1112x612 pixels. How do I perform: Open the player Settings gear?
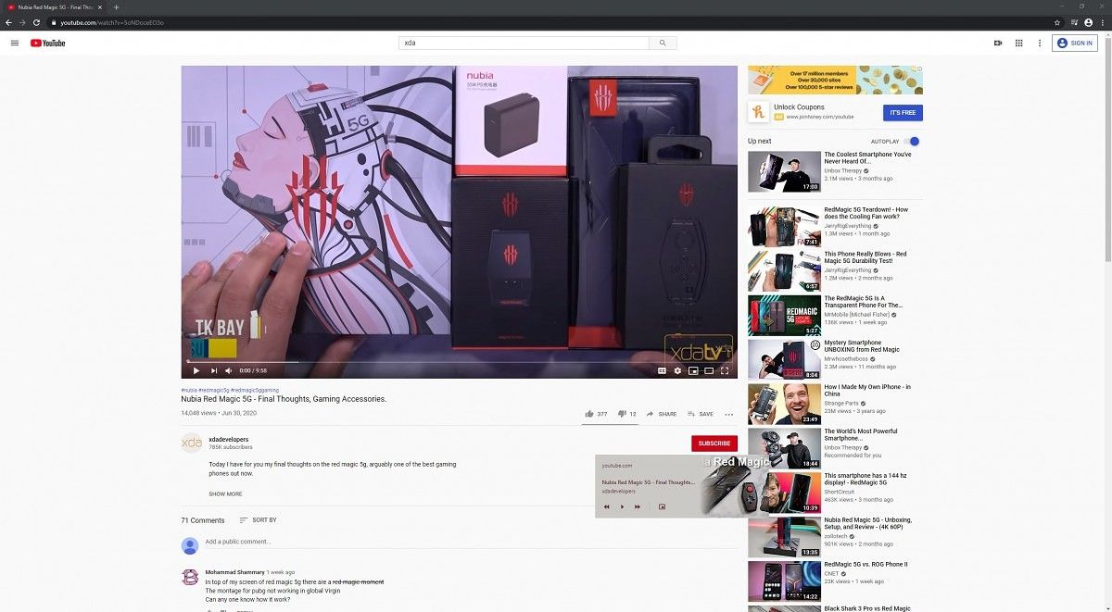point(677,370)
